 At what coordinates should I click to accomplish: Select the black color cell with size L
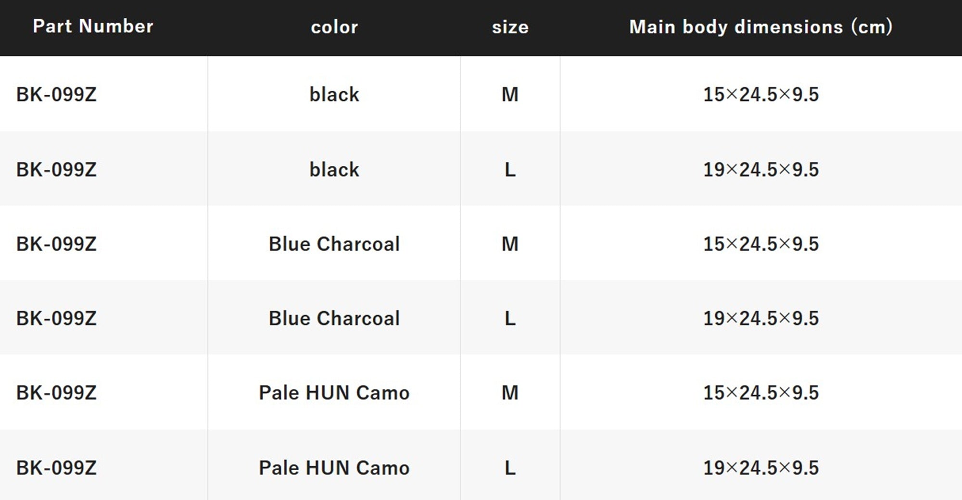334,169
